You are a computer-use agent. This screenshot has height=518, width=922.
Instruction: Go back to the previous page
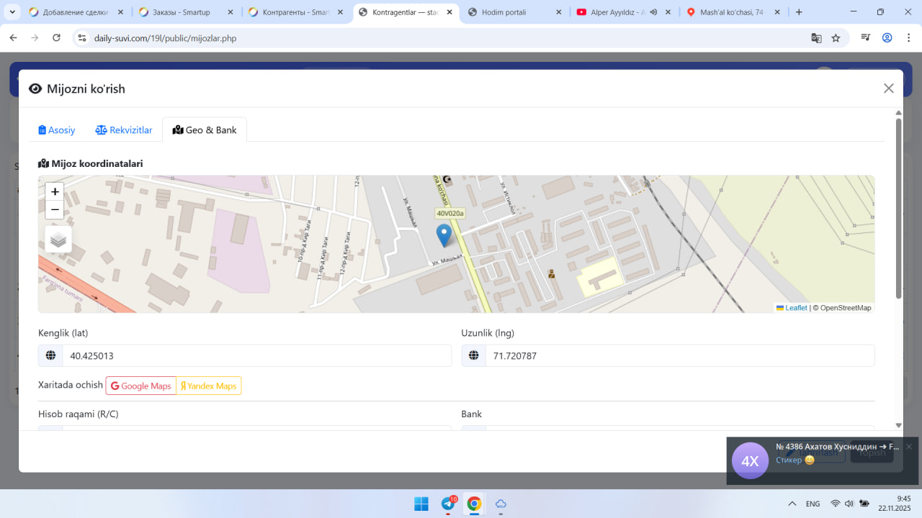(13, 38)
